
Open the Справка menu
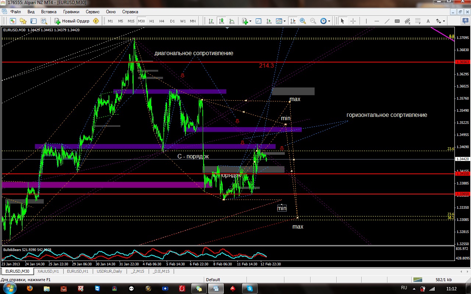130,12
